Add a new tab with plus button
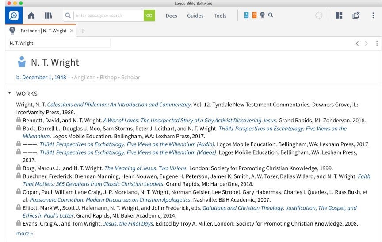 [83, 31]
